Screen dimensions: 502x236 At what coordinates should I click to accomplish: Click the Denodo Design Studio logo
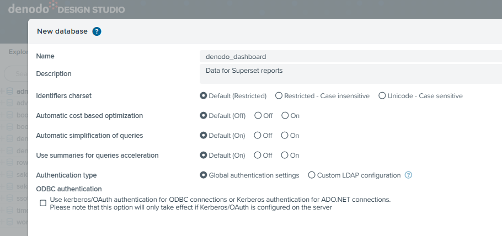tap(67, 8)
